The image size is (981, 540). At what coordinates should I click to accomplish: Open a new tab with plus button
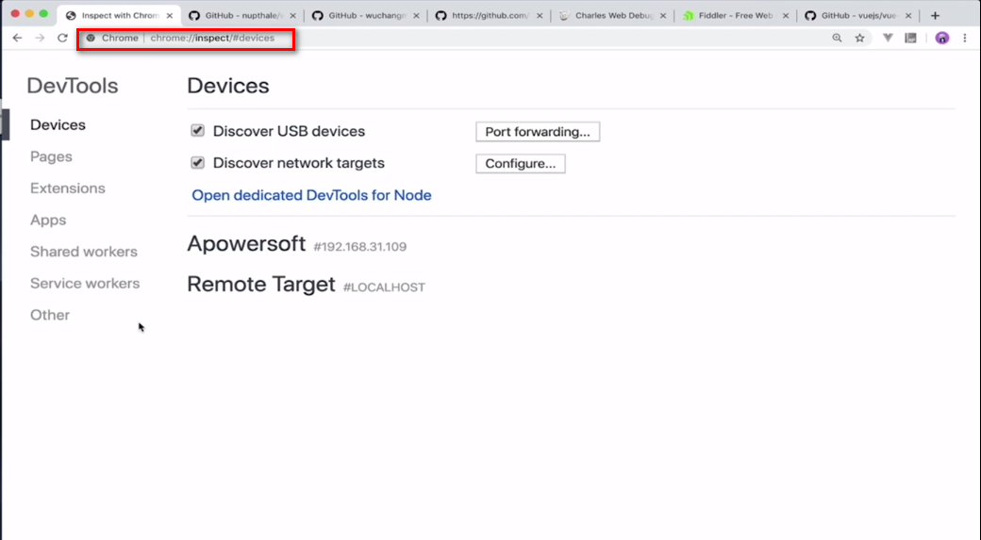pos(935,15)
